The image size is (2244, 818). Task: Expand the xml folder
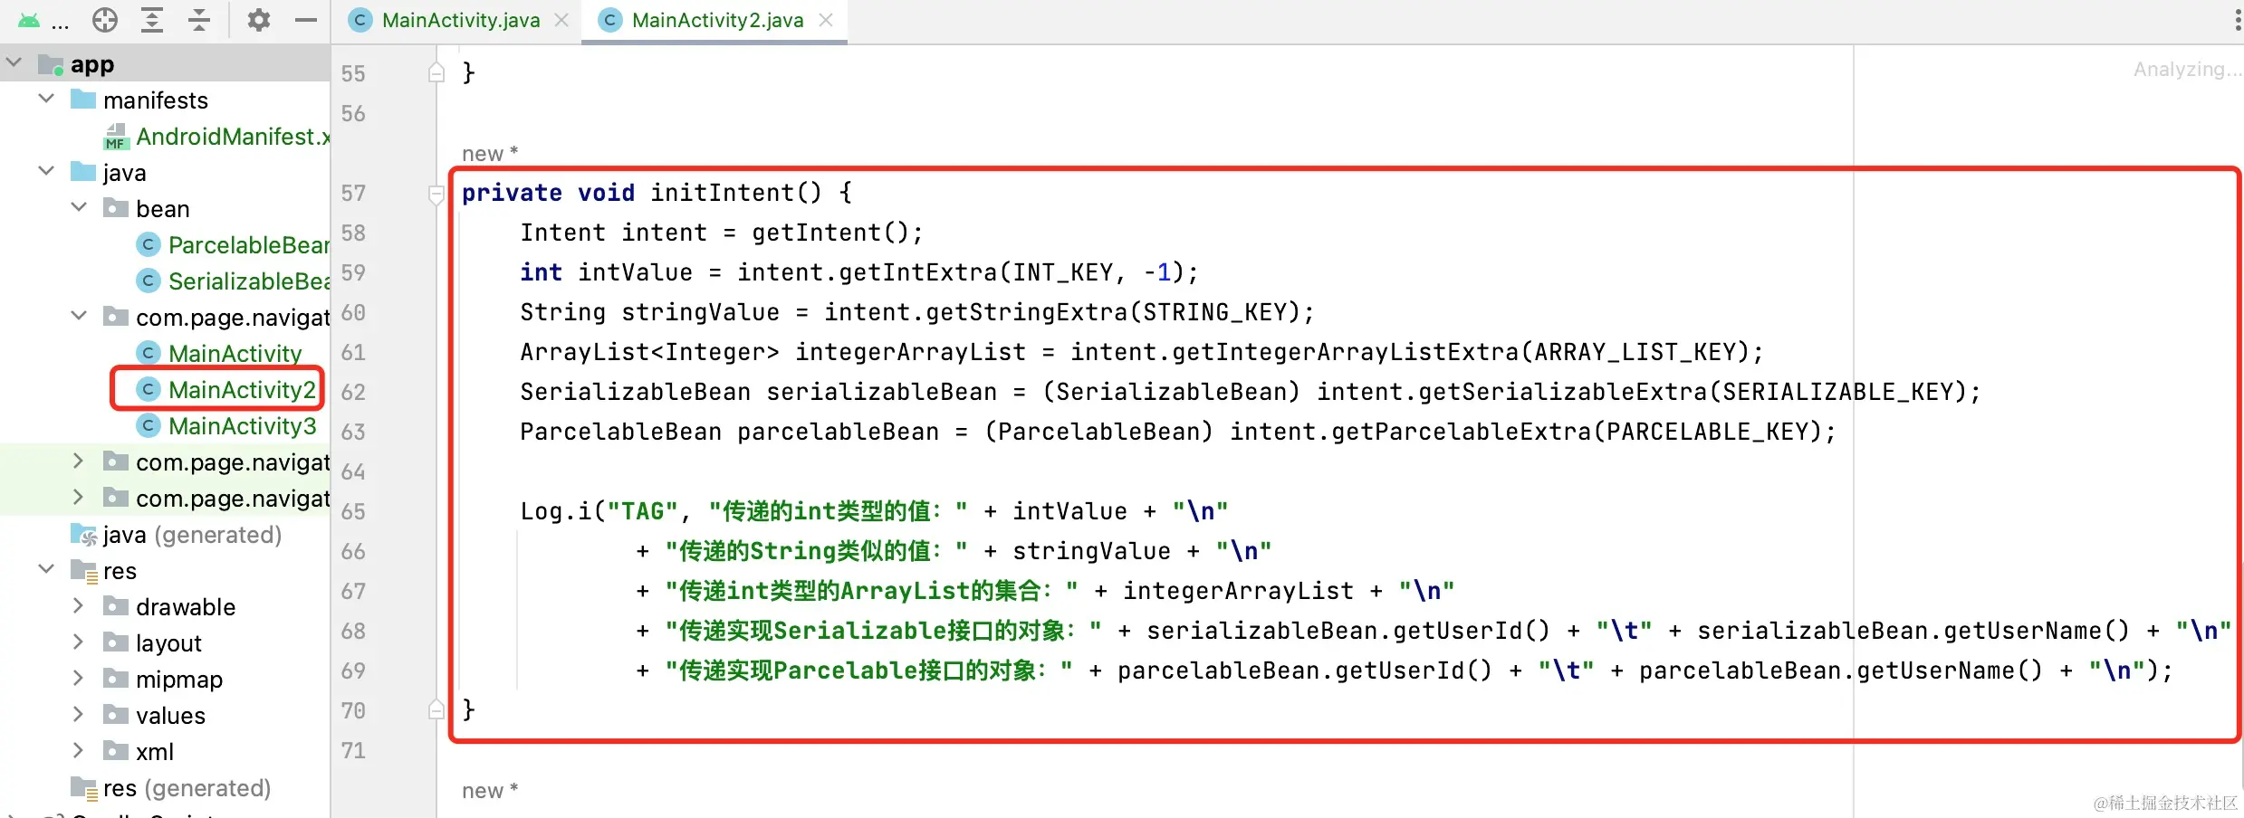pyautogui.click(x=78, y=750)
